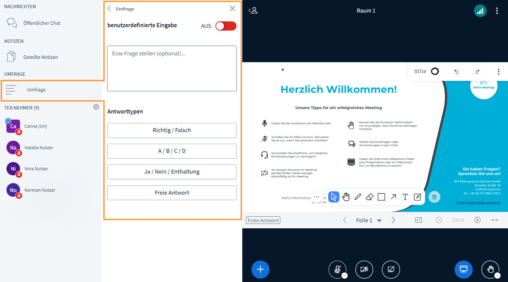
Task: Toggle the raised hand control
Action: 490,269
